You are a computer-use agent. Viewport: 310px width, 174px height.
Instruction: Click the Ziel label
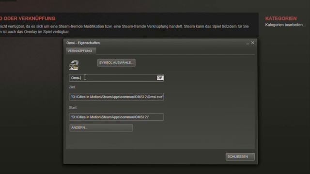[72, 87]
